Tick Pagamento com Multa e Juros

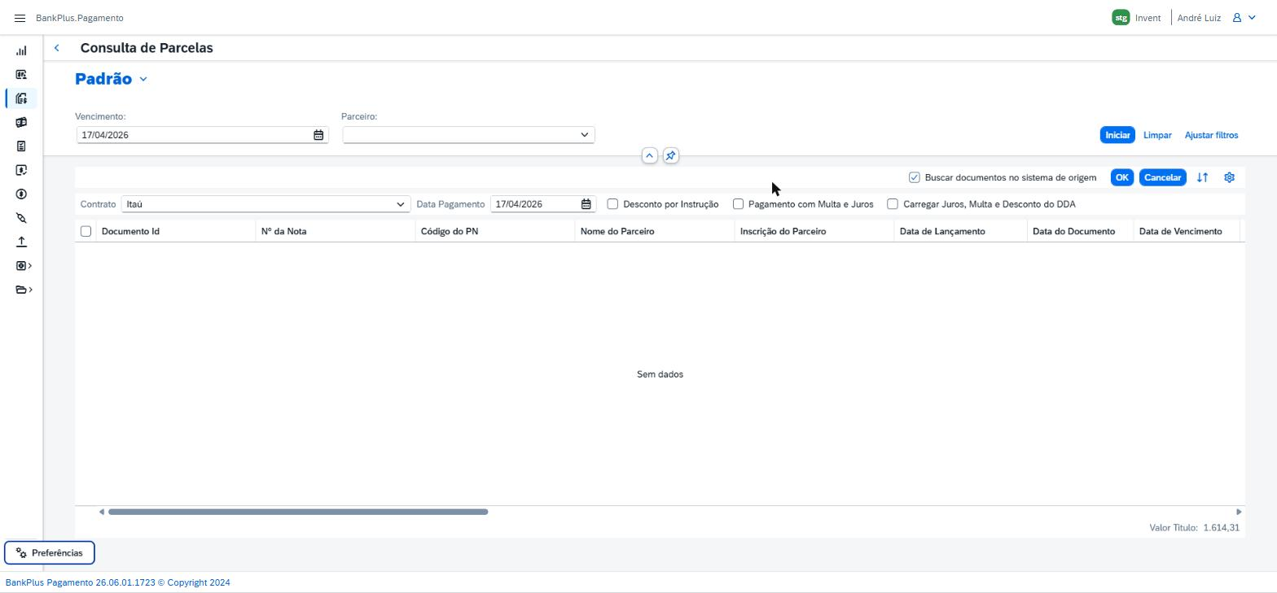(738, 204)
